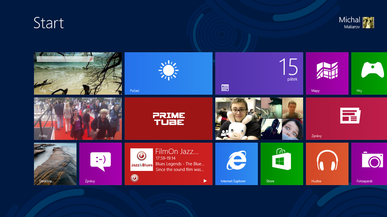Open the Fotky photos tile

coord(77,118)
